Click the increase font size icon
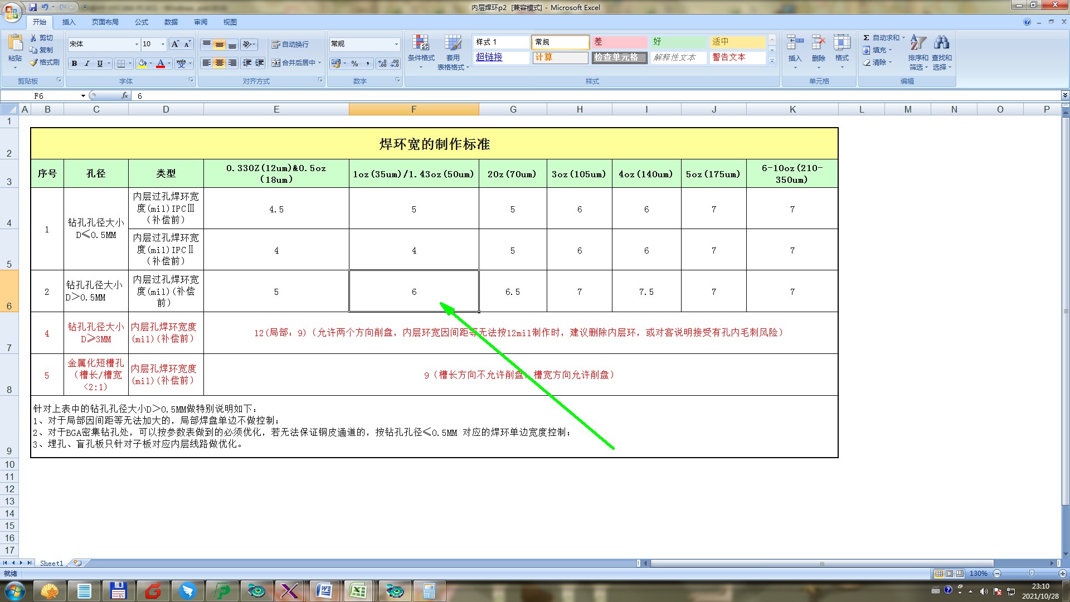This screenshot has height=602, width=1070. tap(175, 44)
